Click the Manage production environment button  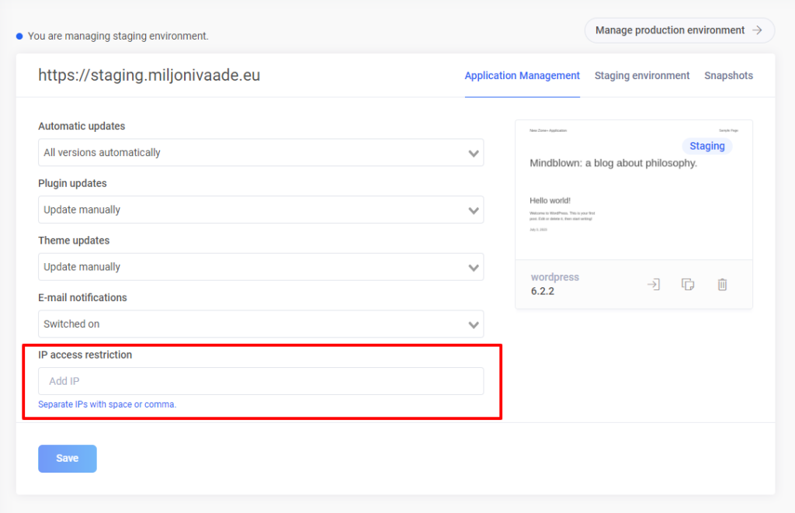669,30
